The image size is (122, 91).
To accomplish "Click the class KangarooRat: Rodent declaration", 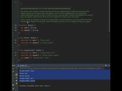I will (31, 50).
